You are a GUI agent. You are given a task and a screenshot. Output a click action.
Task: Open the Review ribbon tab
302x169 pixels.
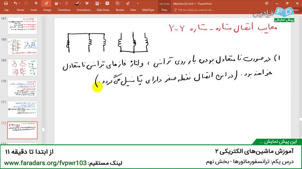tap(120, 10)
